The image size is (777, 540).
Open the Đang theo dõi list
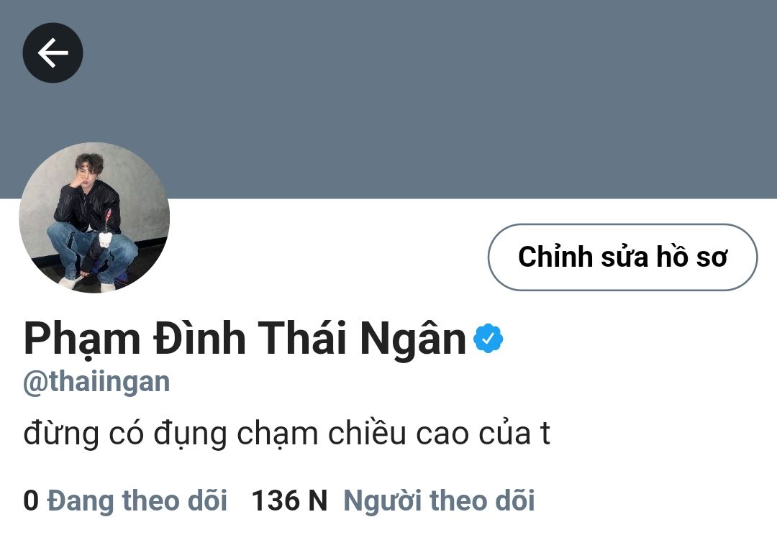point(137,500)
